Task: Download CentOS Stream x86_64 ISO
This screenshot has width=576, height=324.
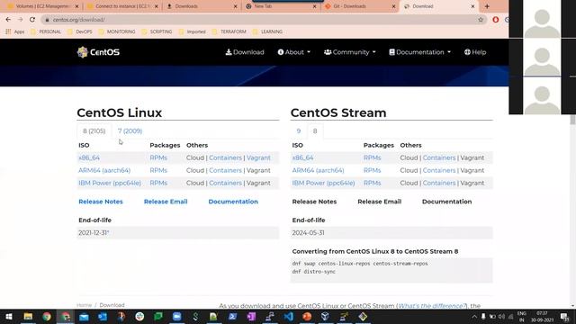Action: tap(302, 157)
